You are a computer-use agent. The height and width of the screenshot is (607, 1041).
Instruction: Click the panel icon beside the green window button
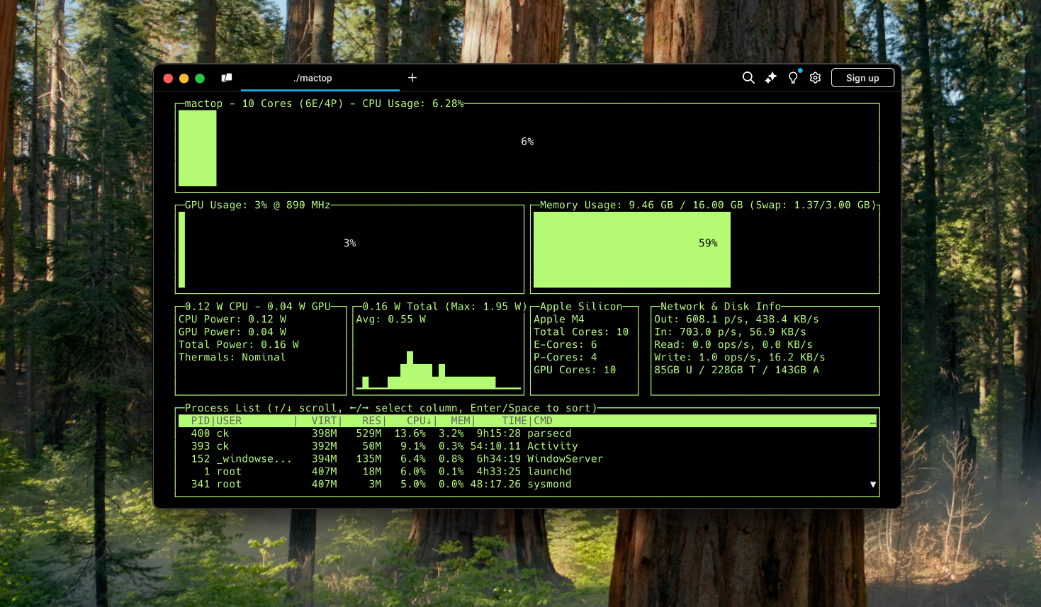point(227,78)
